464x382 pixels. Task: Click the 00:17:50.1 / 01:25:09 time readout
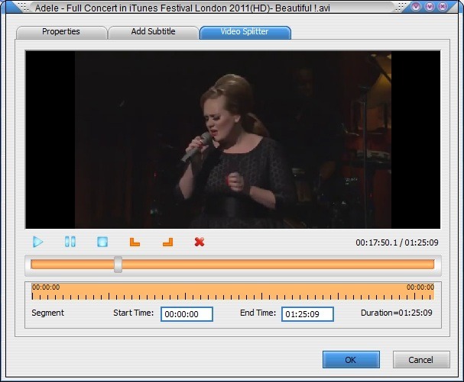coord(397,242)
